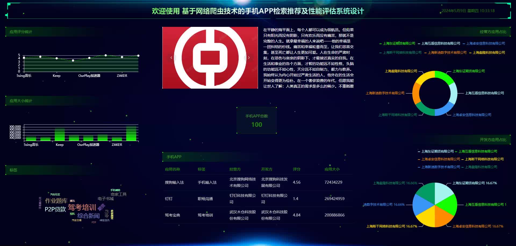The width and height of the screenshot is (516, 246).
Task: Click 综合新闻 in the tag word cloud
Action: tap(88, 216)
